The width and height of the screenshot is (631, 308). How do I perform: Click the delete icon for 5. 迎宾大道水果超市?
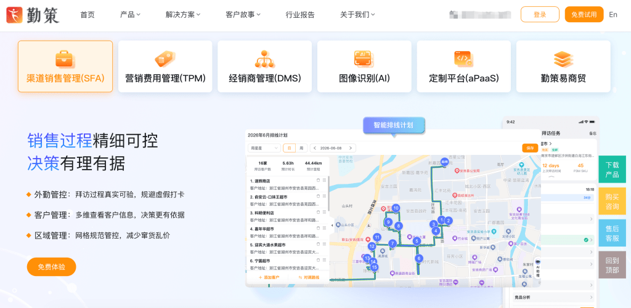(318, 245)
